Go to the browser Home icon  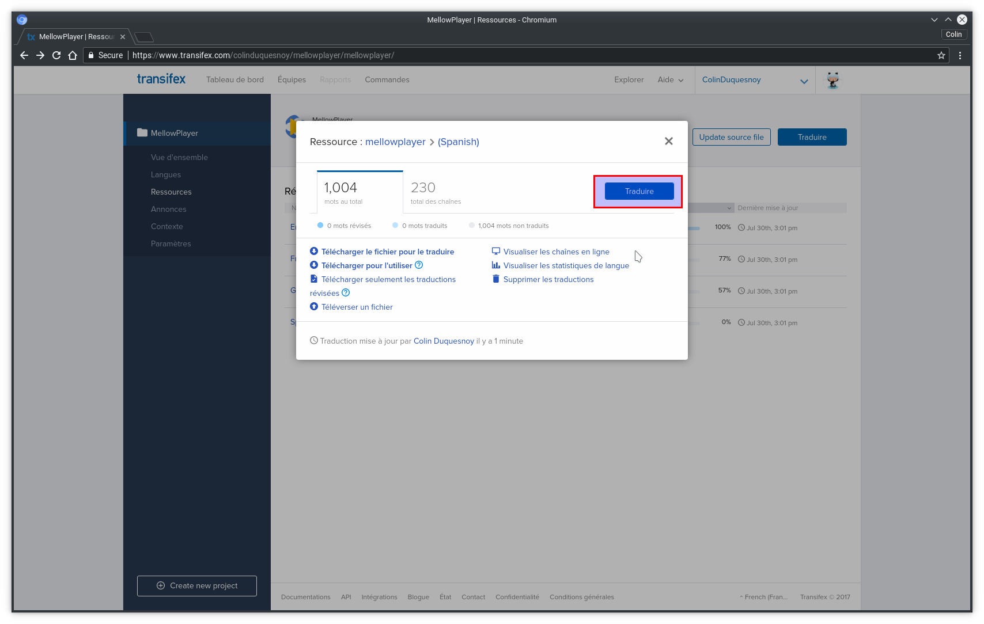73,55
